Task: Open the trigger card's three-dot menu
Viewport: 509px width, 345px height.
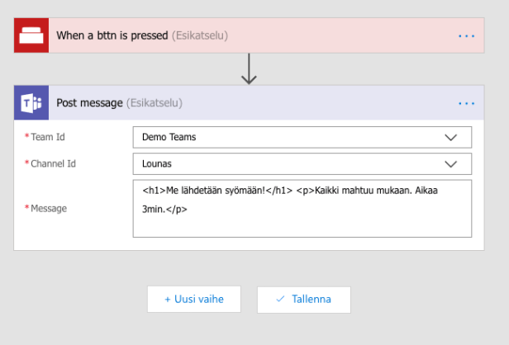Action: 466,36
